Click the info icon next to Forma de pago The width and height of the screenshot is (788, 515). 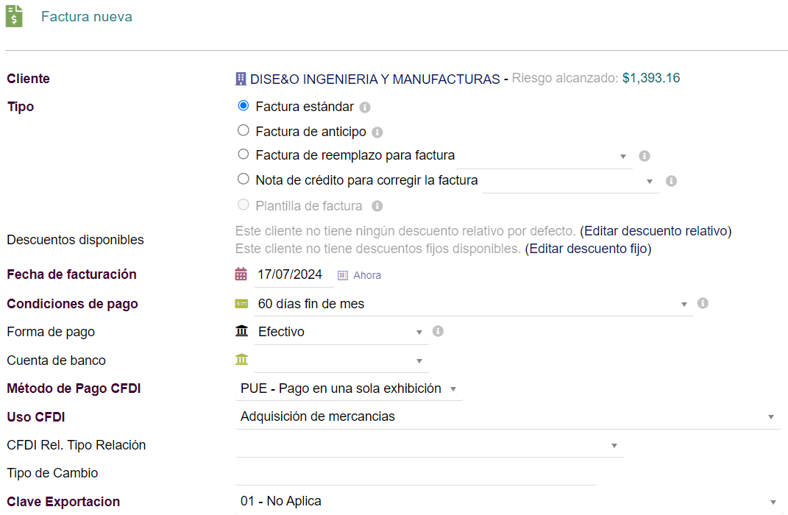tap(438, 331)
